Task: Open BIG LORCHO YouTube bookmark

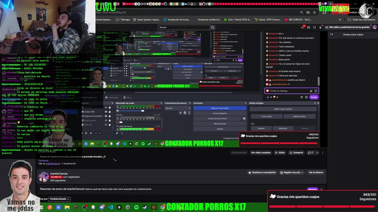Action: [298, 20]
